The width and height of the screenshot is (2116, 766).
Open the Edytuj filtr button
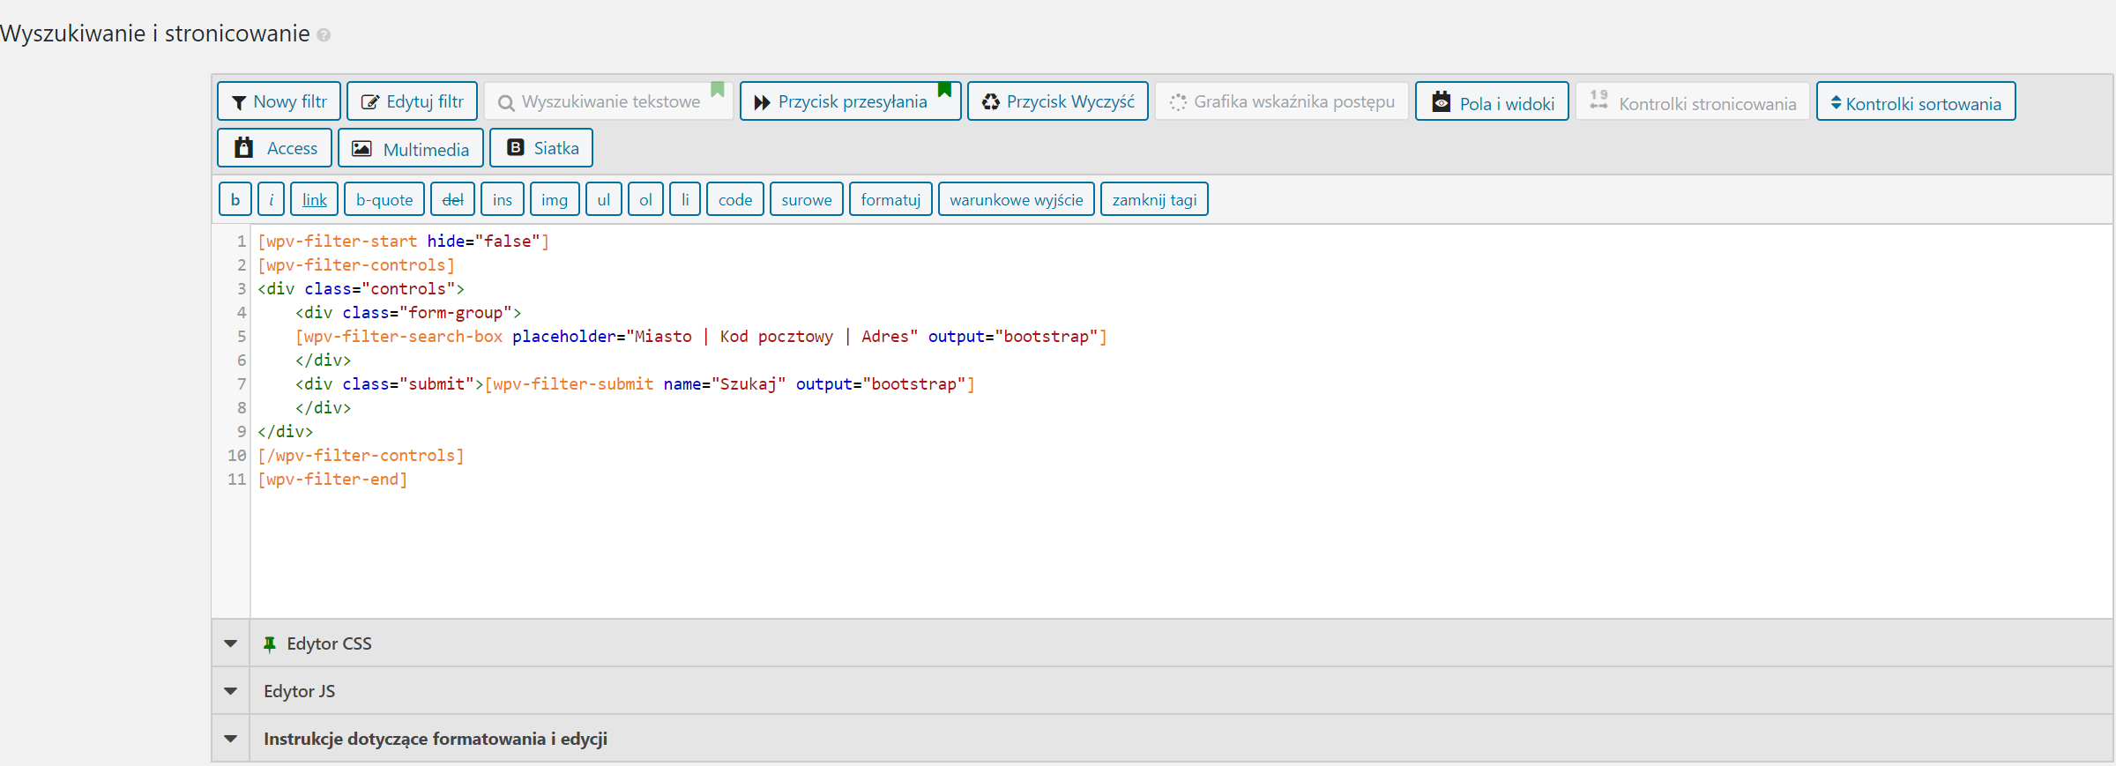tap(413, 101)
